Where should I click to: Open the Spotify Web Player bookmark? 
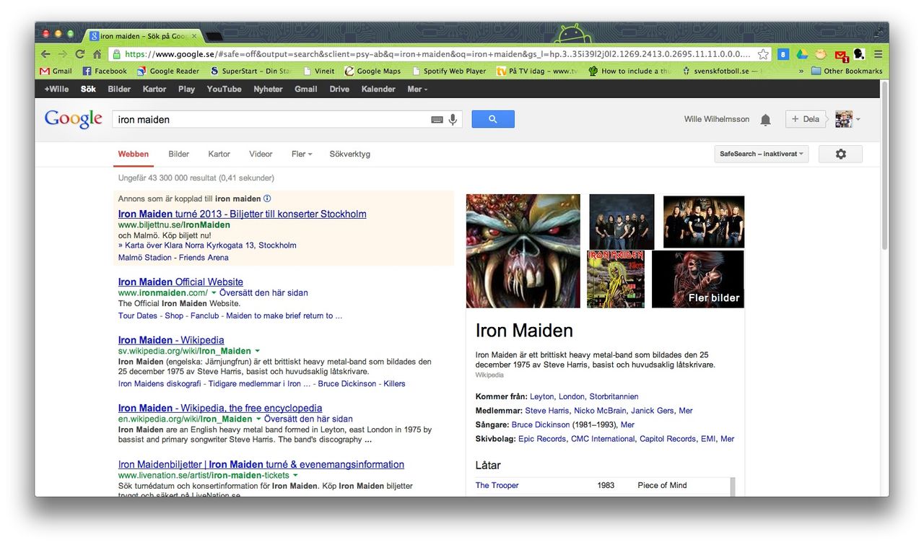(449, 71)
